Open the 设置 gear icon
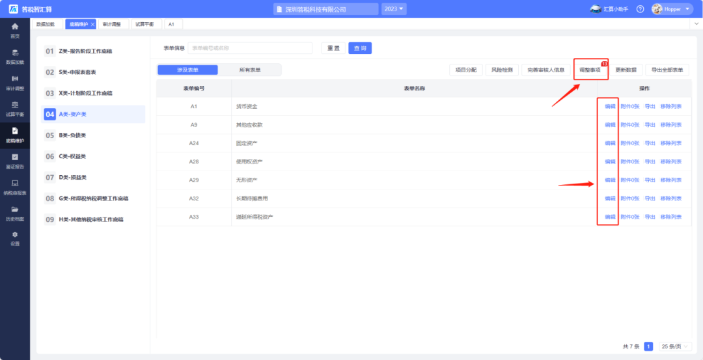The height and width of the screenshot is (360, 703). (15, 234)
